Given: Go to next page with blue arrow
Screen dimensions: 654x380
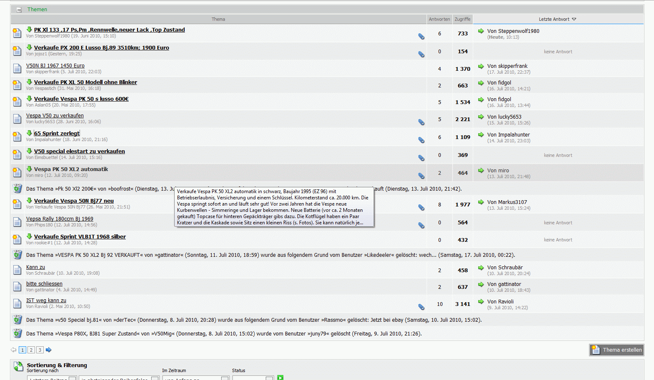Looking at the screenshot, I should coord(49,350).
